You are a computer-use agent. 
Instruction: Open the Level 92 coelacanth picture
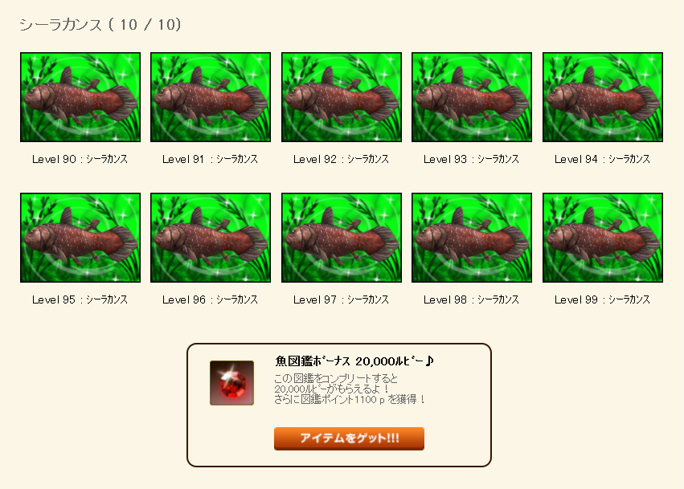pyautogui.click(x=342, y=97)
